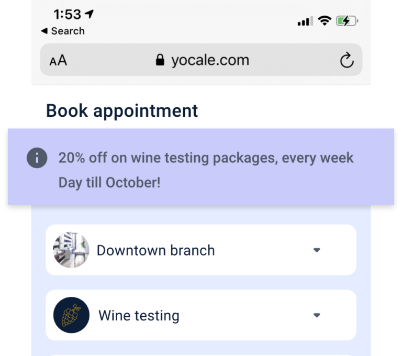The height and width of the screenshot is (356, 402).
Task: Tap the yocale.com address bar
Action: (x=201, y=60)
